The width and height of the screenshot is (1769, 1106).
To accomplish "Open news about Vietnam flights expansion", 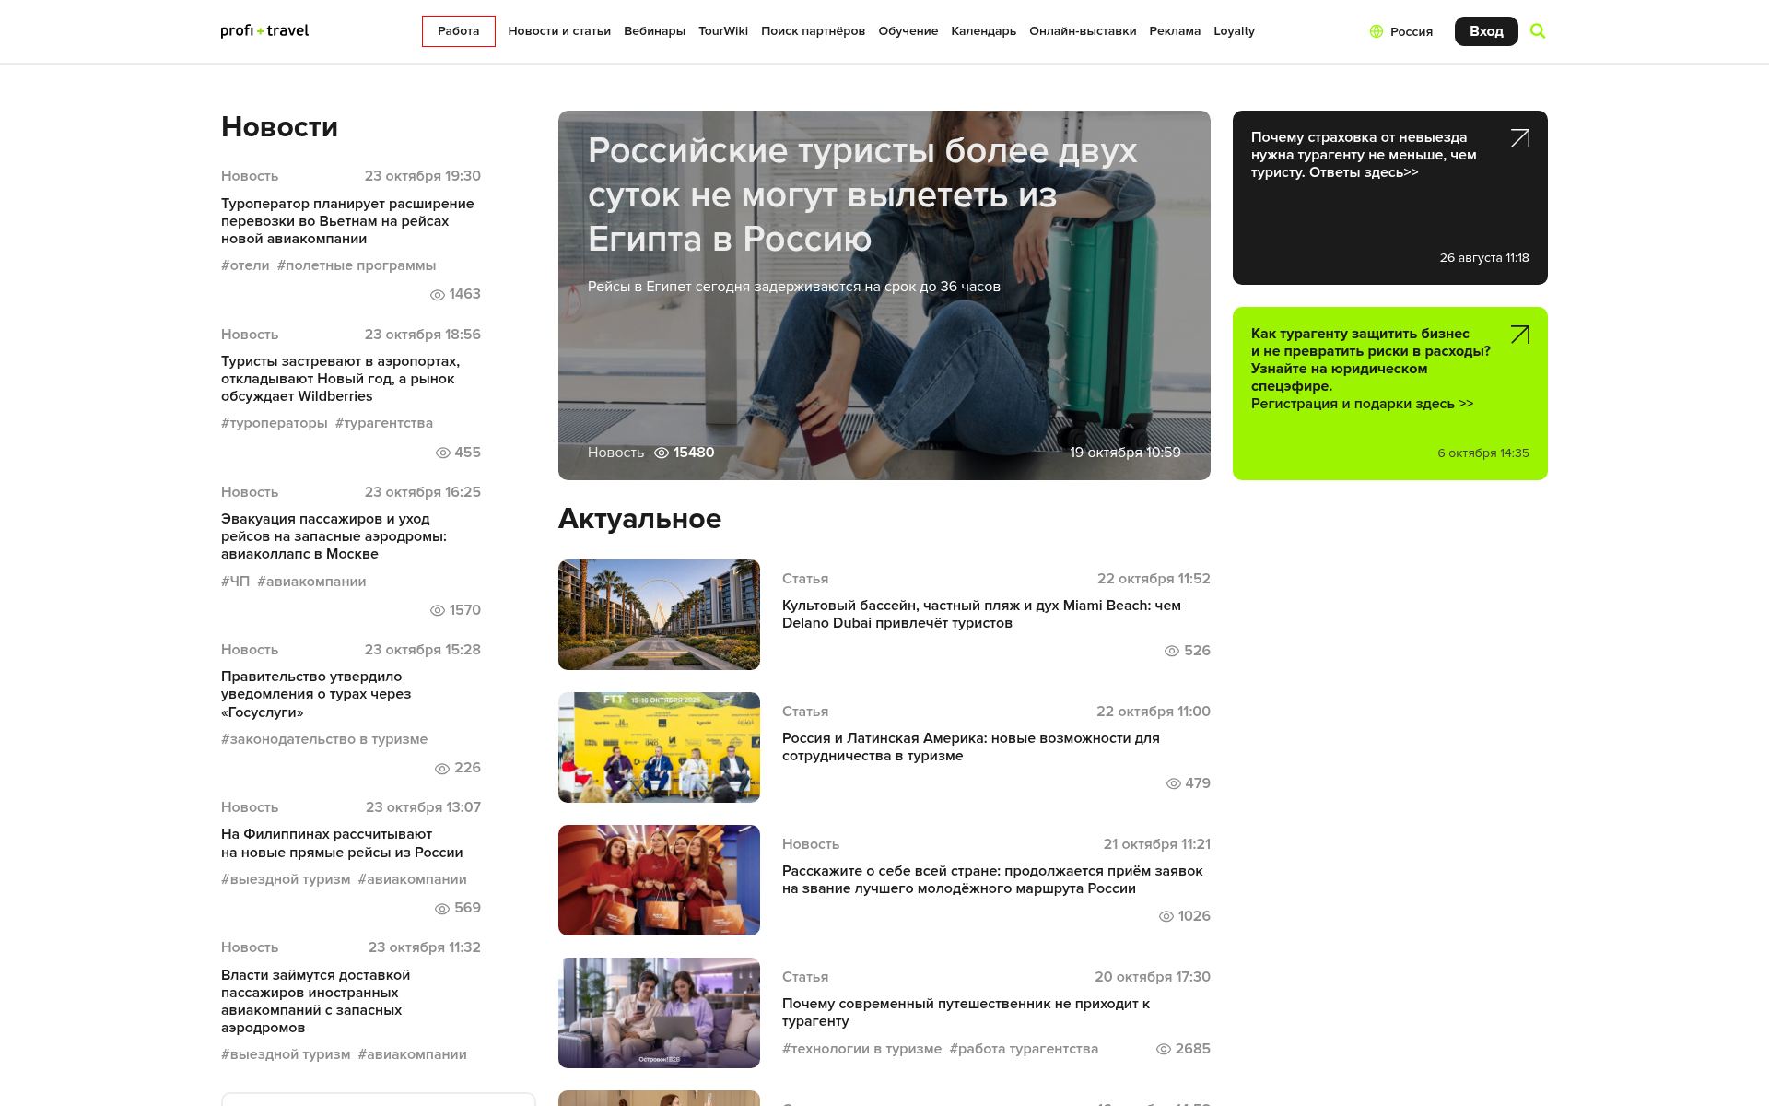I will [347, 221].
